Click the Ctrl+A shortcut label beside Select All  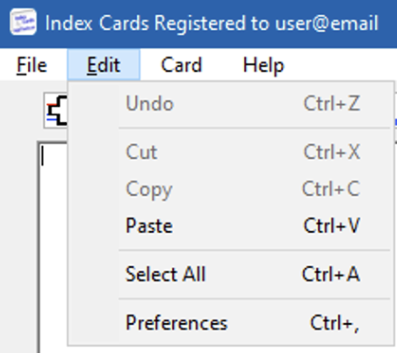click(331, 274)
